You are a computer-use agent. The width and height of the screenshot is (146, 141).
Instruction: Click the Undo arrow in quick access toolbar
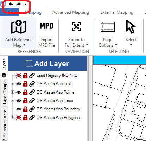[x=11, y=4]
